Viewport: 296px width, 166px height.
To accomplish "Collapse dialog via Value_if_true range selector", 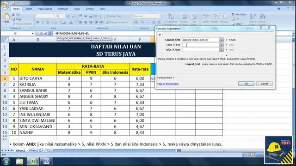I will tap(221, 45).
